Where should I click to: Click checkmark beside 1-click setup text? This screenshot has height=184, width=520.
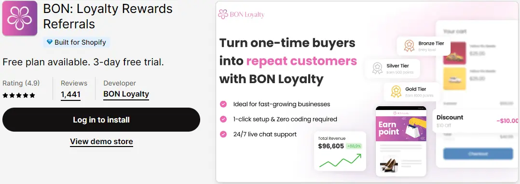pyautogui.click(x=223, y=119)
